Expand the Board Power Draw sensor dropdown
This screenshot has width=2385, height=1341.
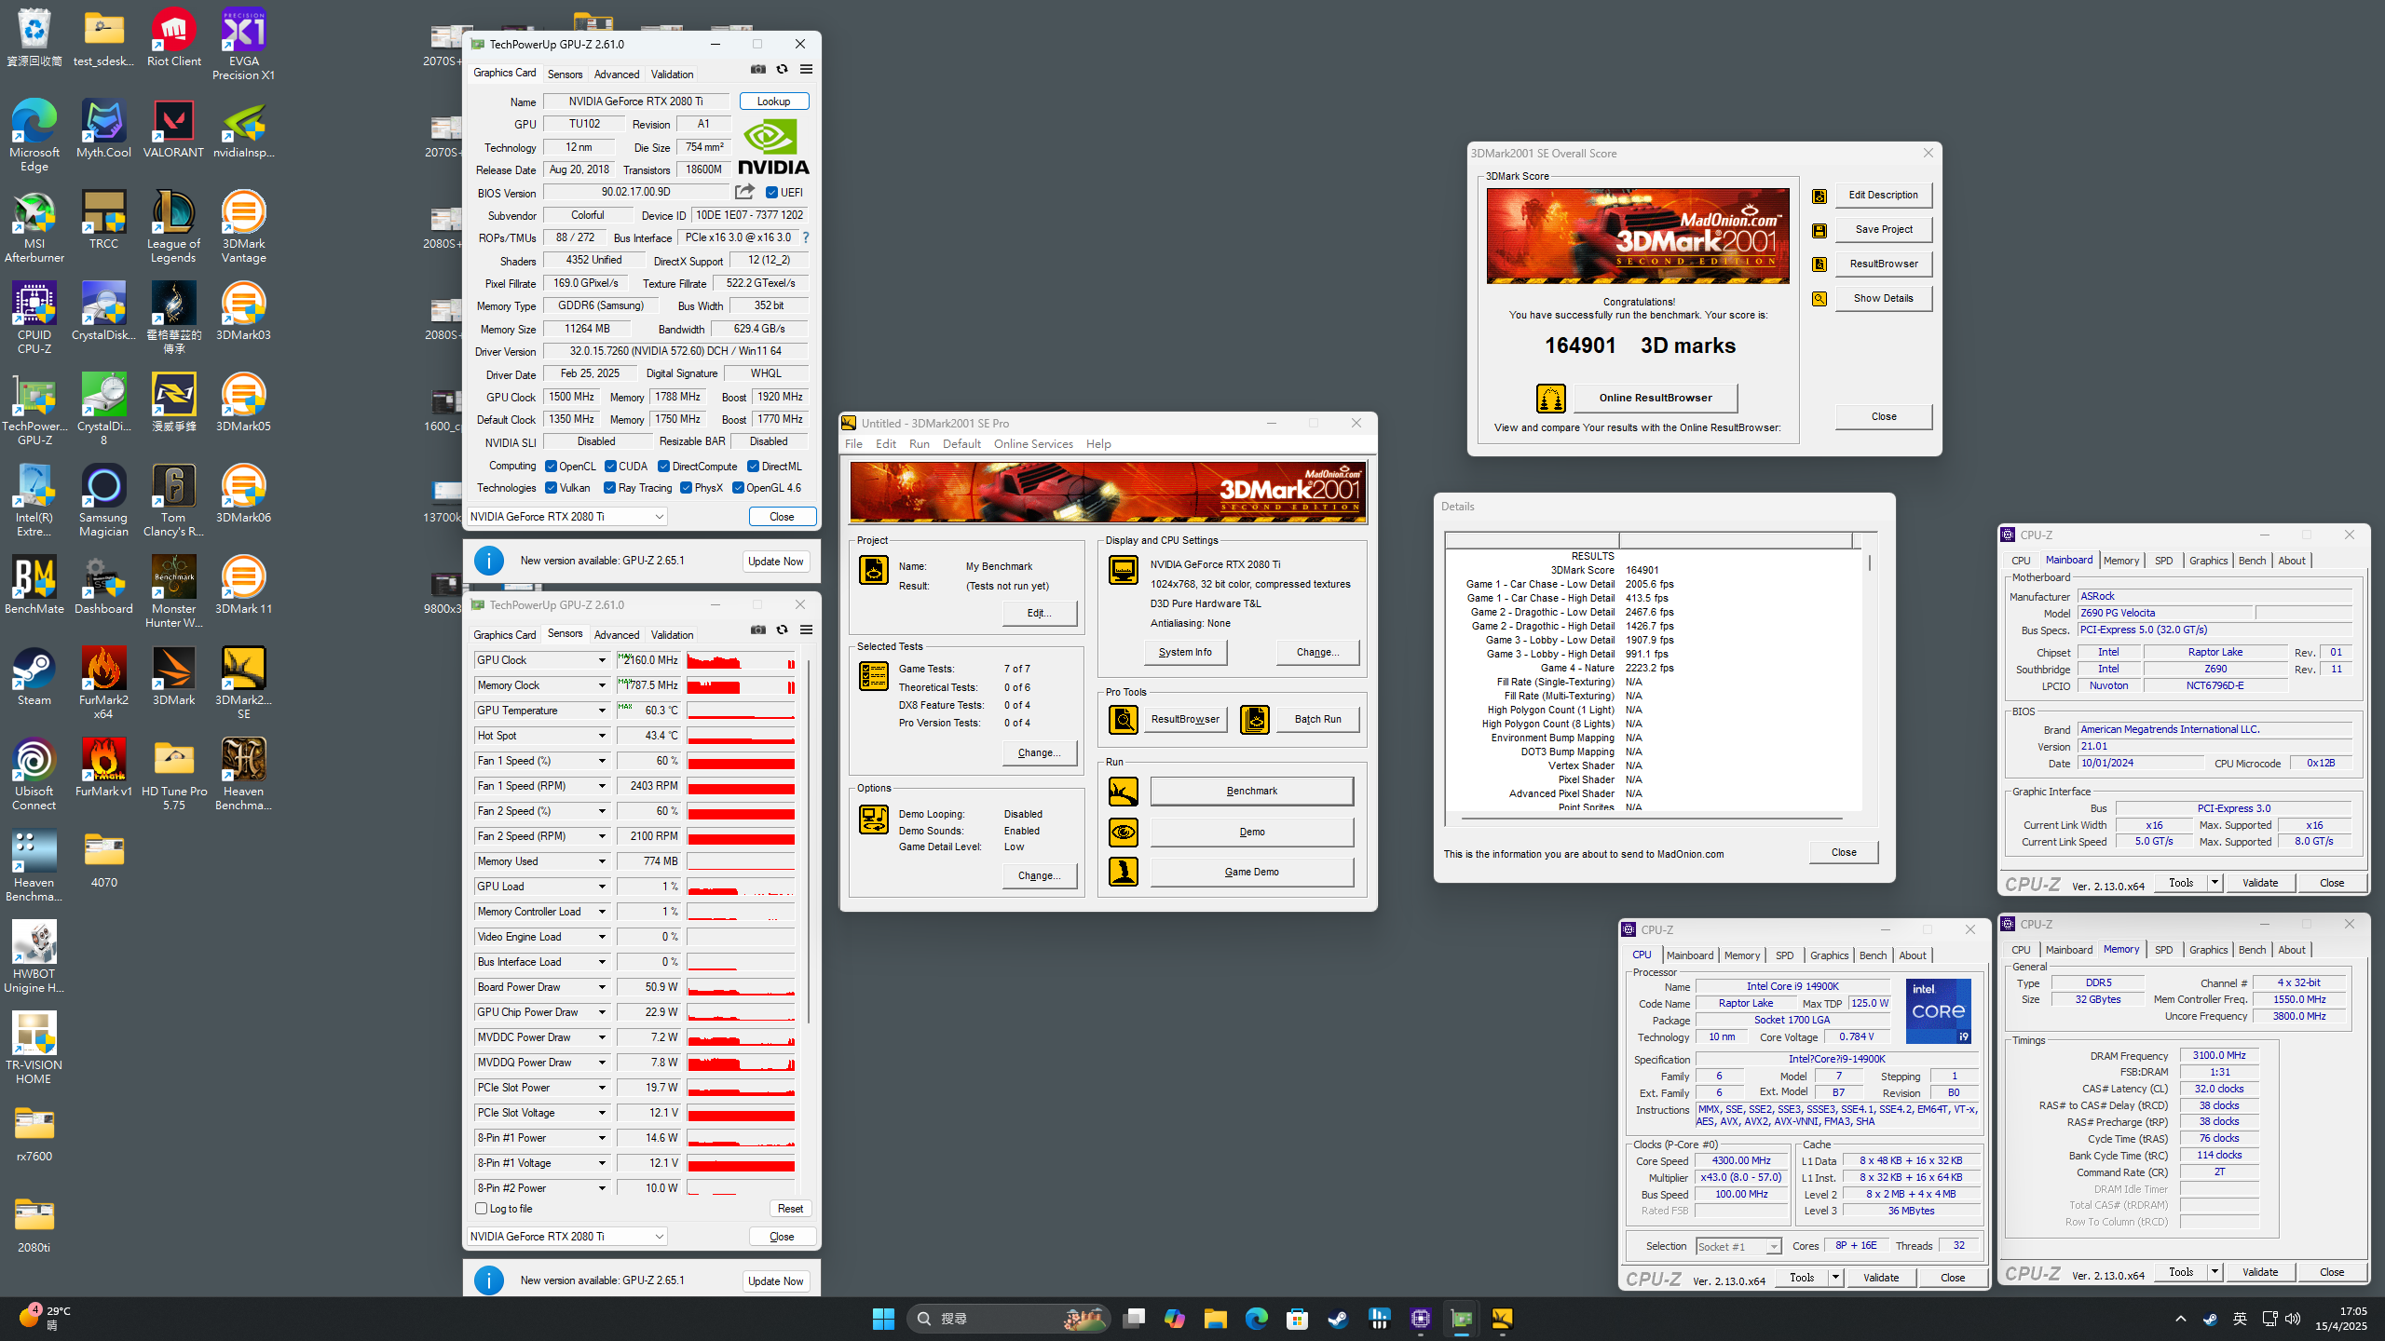click(x=602, y=987)
